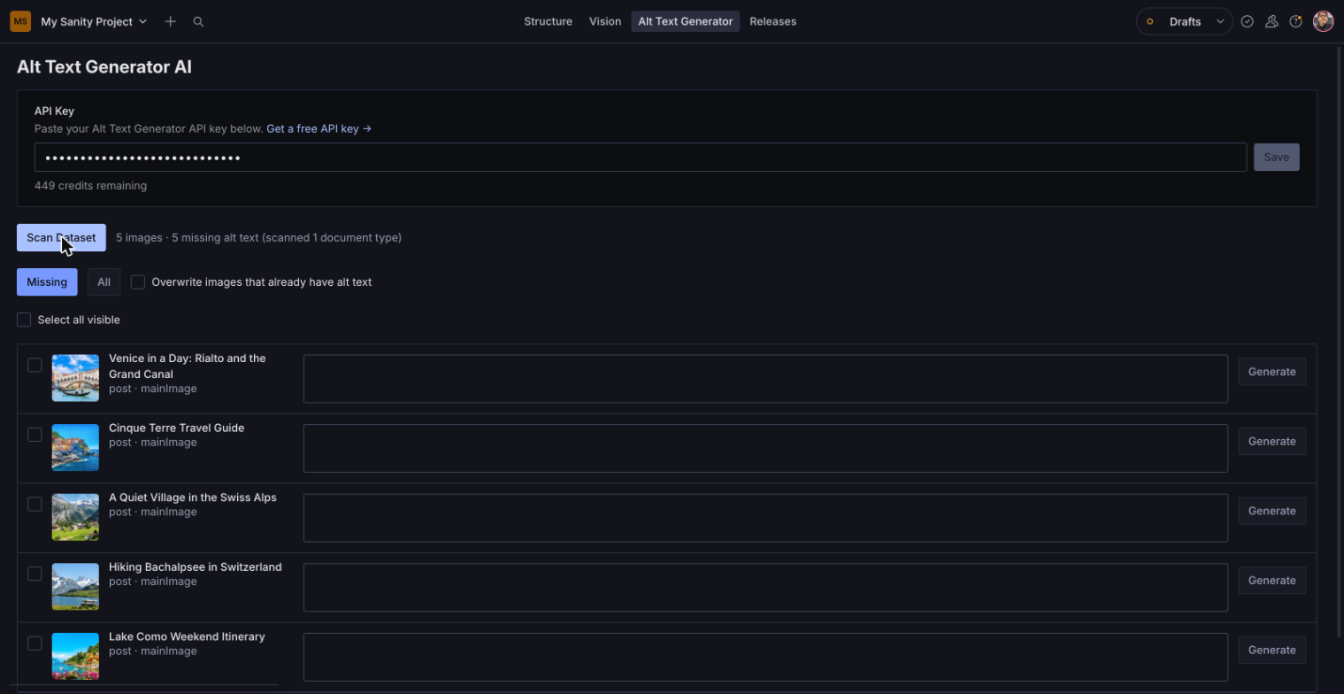
Task: Tick the checkbox for Lake Como Weekend Itinerary
Action: tap(35, 644)
